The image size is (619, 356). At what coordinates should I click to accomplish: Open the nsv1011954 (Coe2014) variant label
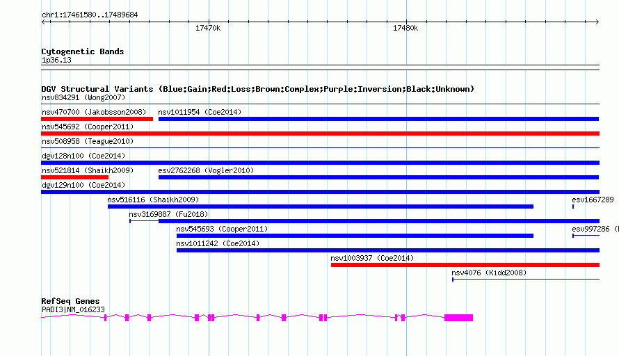point(200,112)
